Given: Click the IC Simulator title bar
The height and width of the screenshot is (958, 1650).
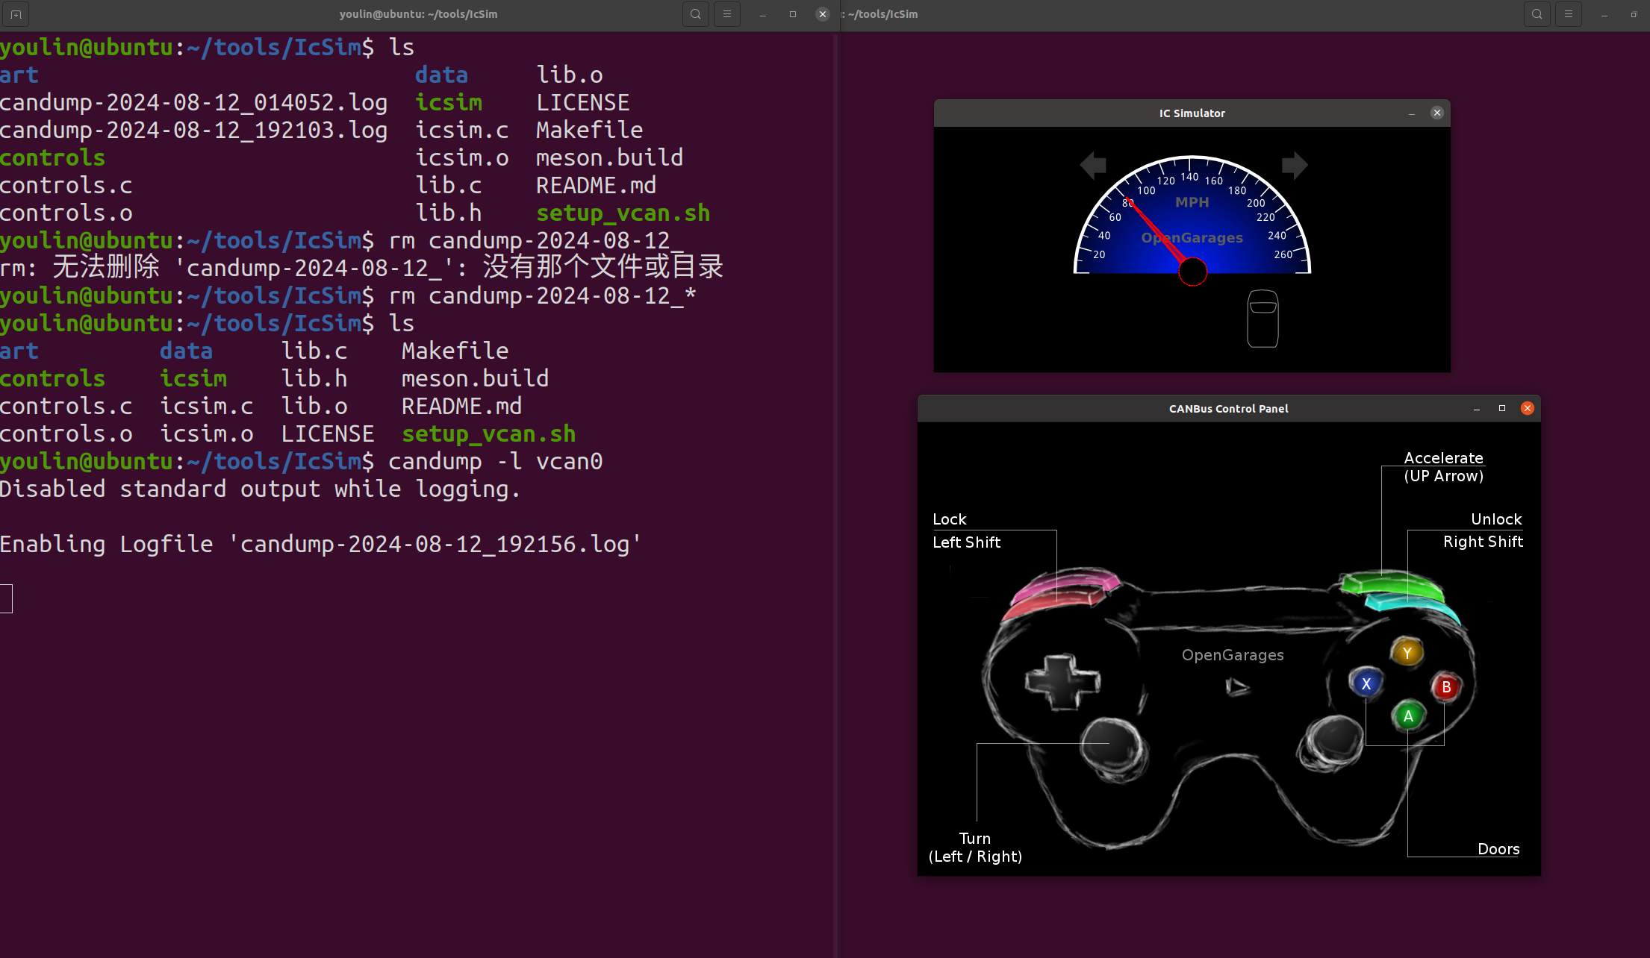Looking at the screenshot, I should click(x=1192, y=113).
